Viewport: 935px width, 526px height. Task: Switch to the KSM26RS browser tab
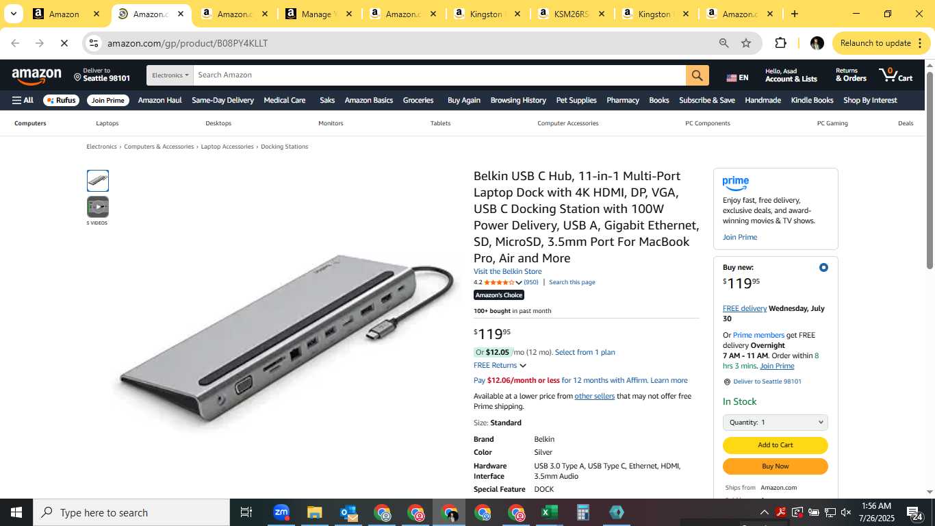[x=570, y=14]
